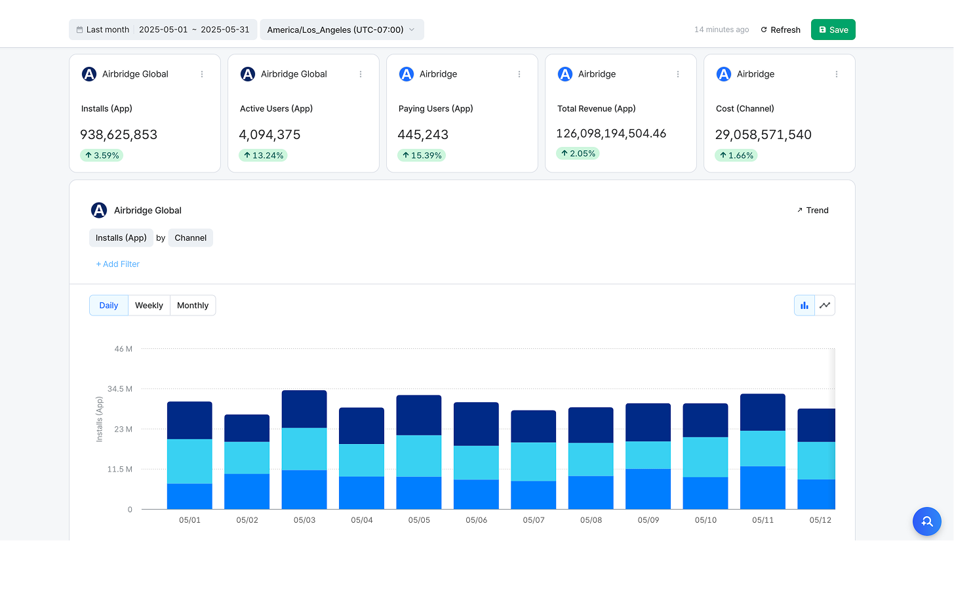
Task: Click the Refresh button
Action: (780, 30)
